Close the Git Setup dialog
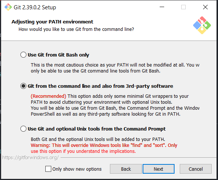 [x=205, y=7]
